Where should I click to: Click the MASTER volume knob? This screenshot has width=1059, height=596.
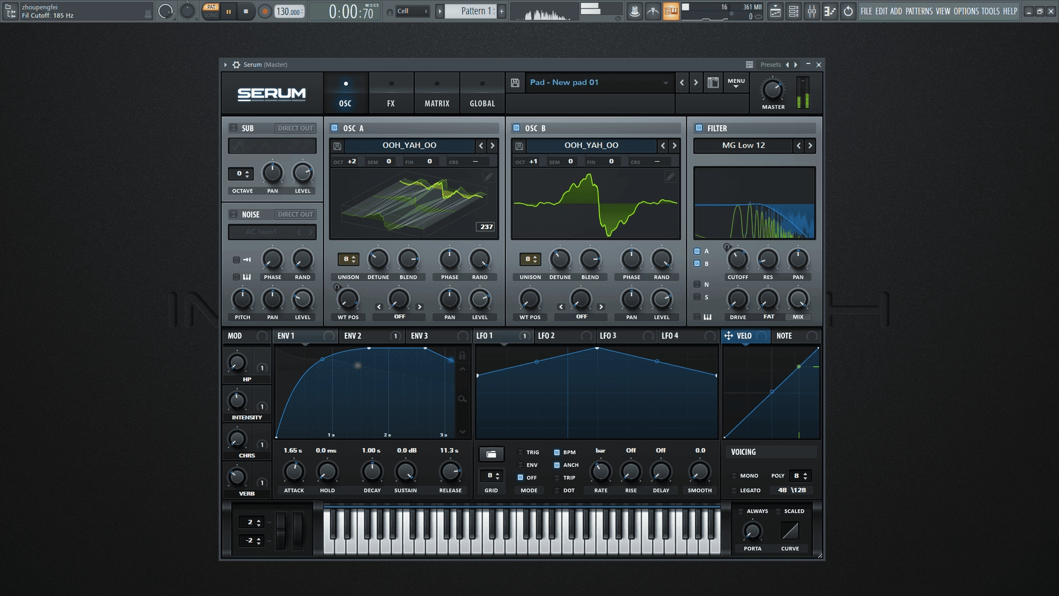point(773,91)
